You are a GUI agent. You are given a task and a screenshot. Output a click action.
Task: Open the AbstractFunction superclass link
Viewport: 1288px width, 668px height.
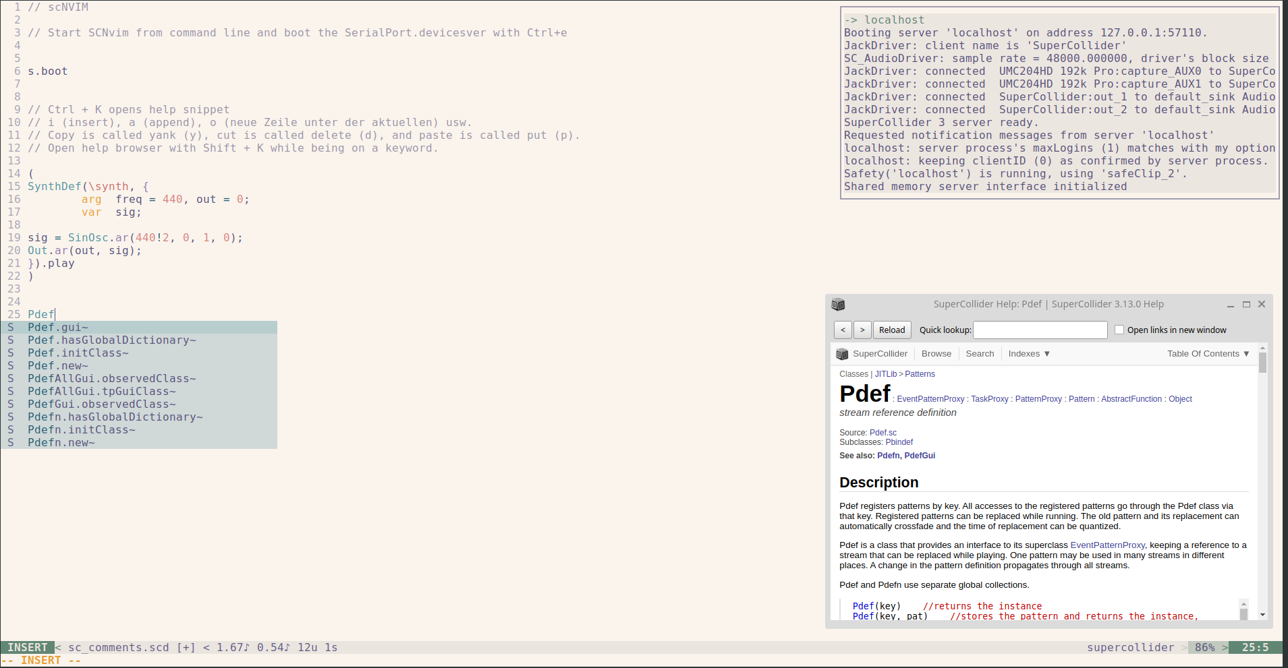[x=1131, y=399]
